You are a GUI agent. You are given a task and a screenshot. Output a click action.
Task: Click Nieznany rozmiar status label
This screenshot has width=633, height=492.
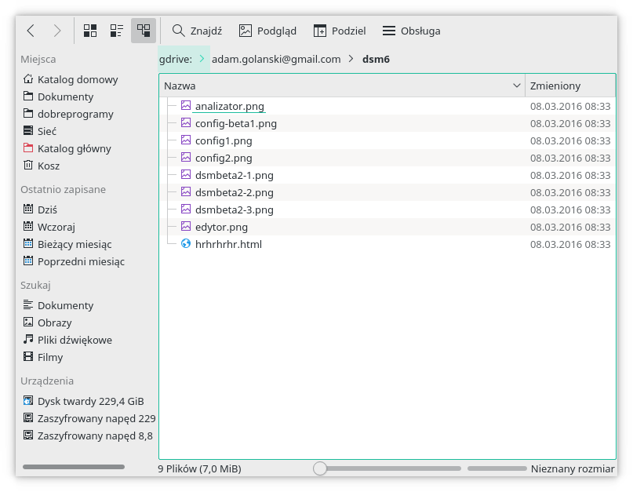[573, 469]
